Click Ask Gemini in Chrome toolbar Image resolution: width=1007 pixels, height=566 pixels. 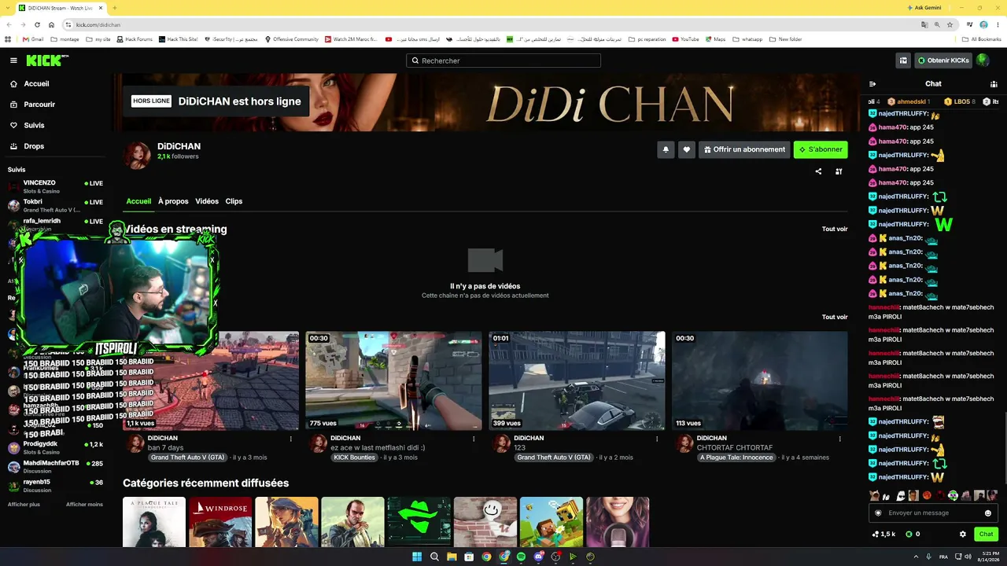tap(924, 8)
